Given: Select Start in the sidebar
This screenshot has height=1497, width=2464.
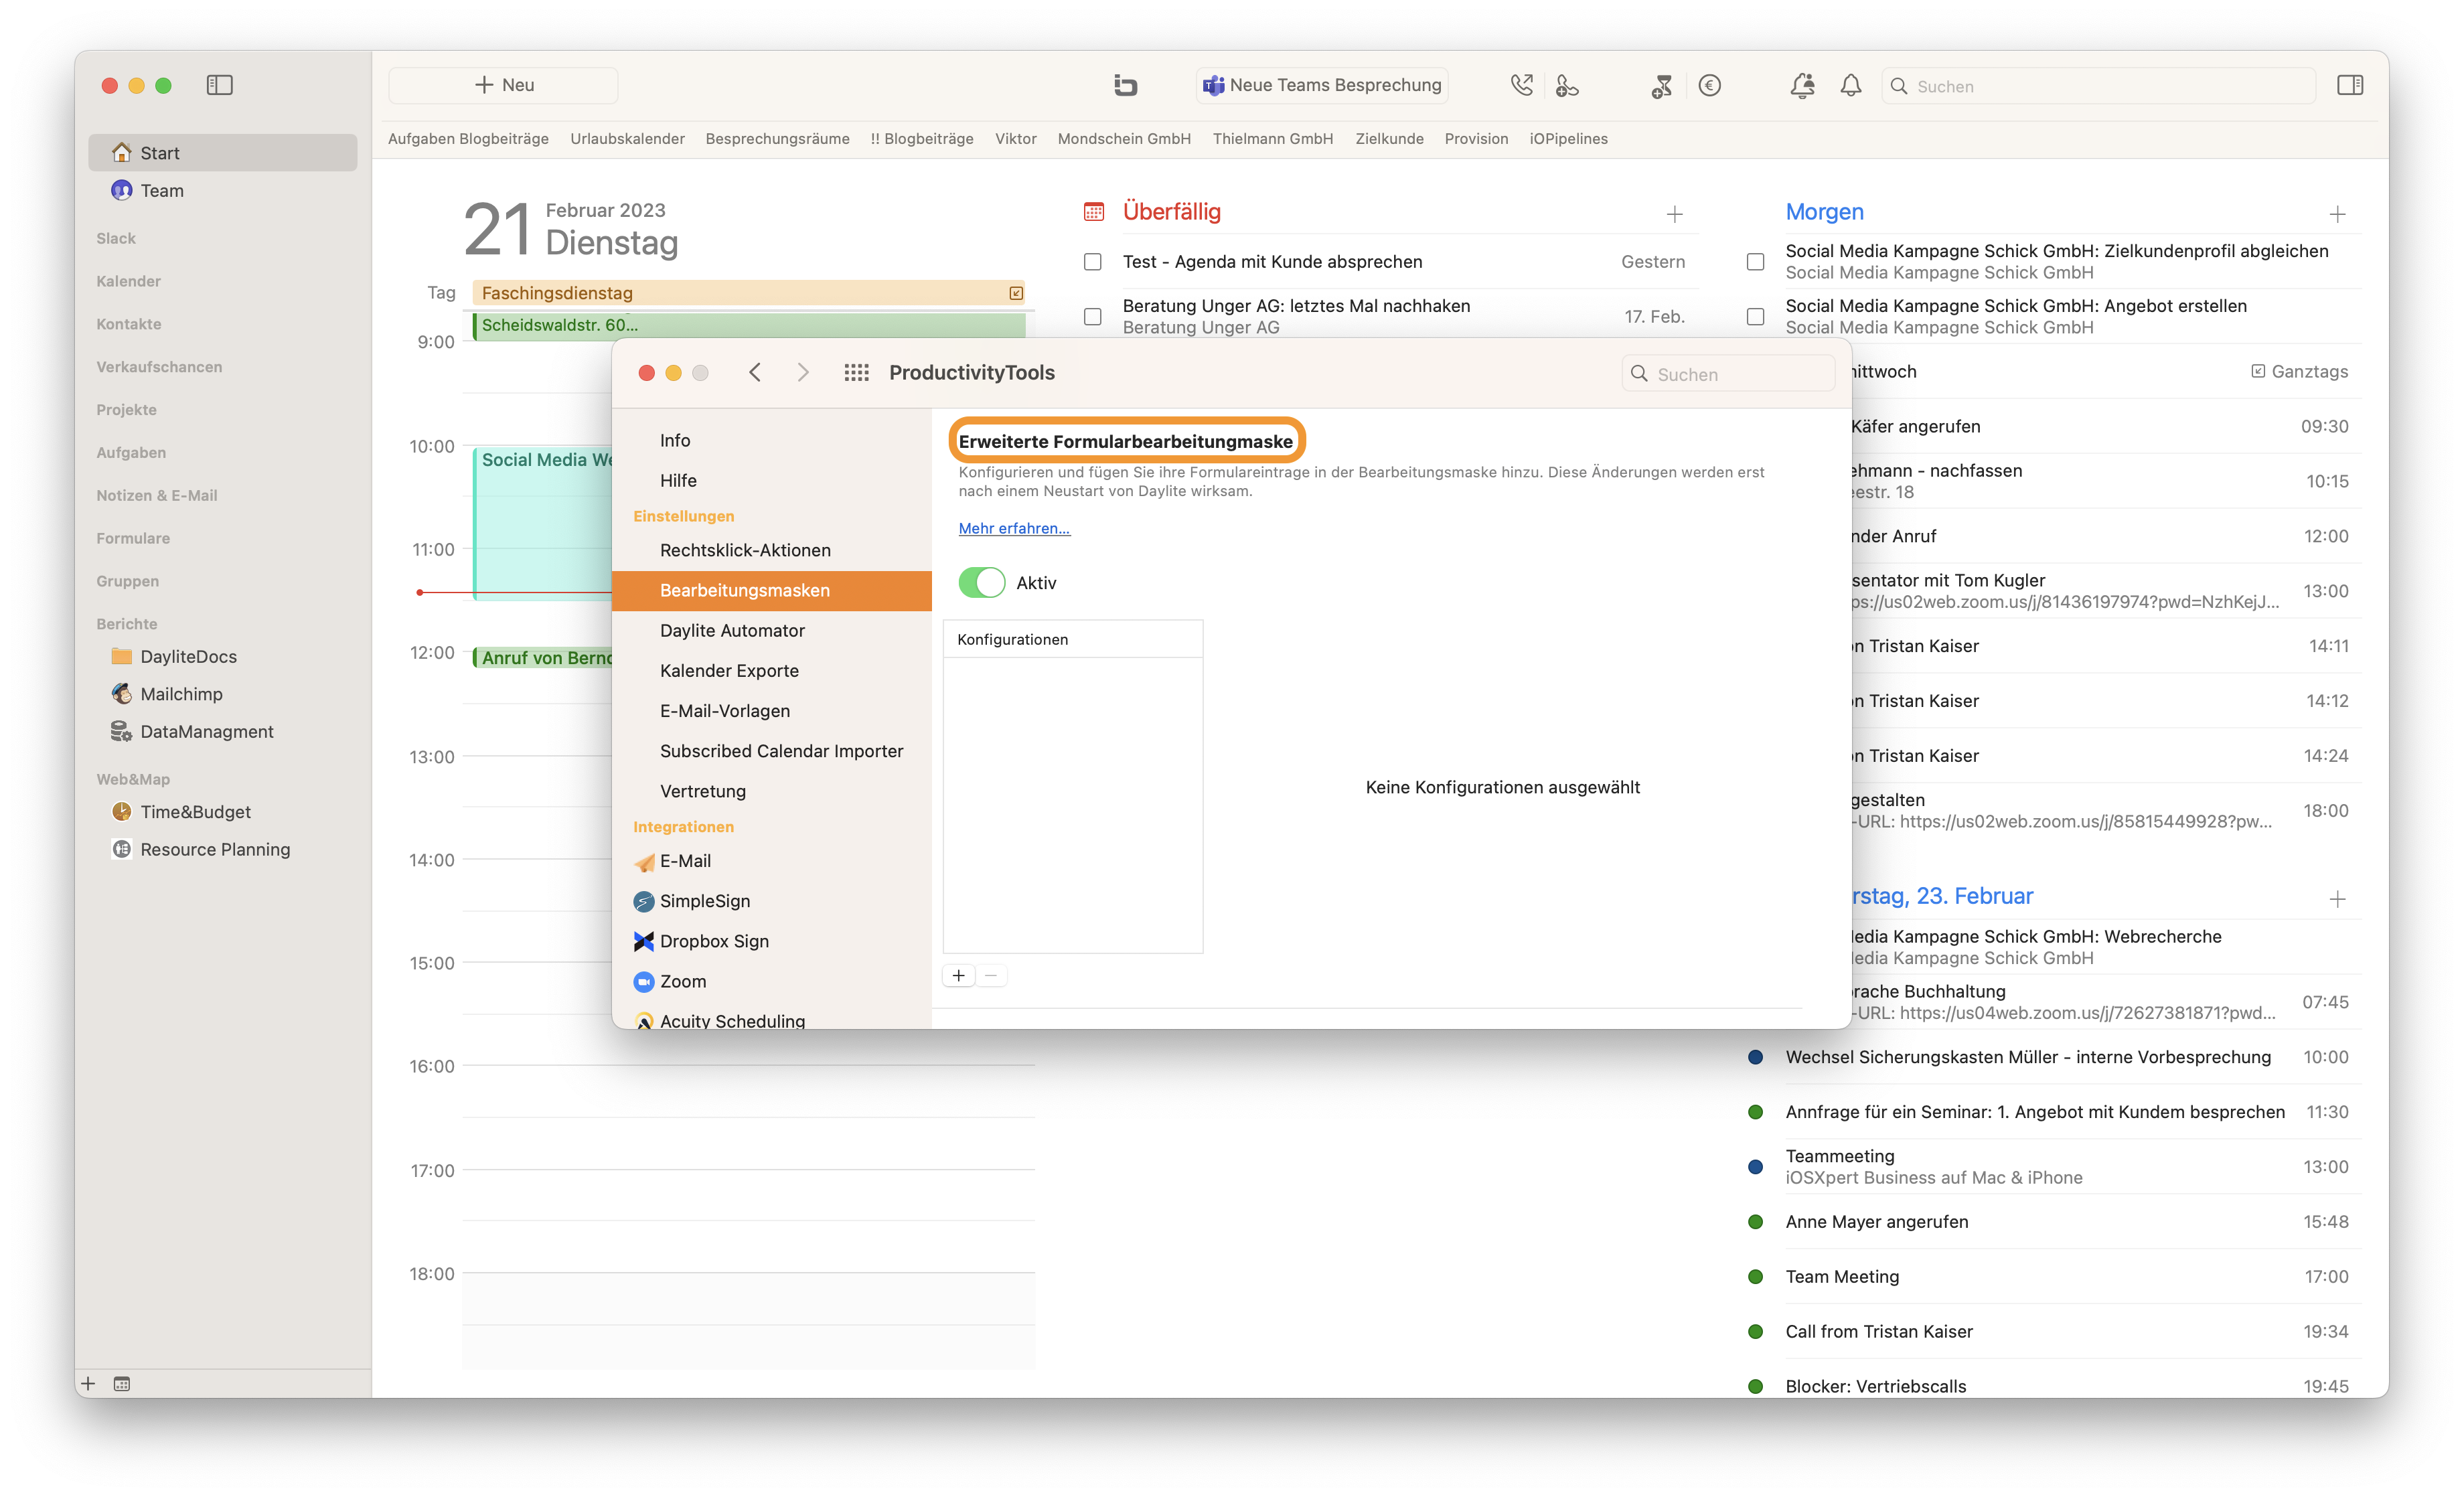Looking at the screenshot, I should [x=222, y=153].
